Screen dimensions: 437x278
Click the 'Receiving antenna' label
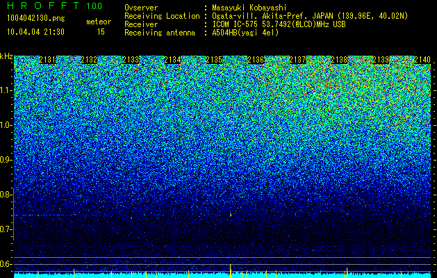[160, 33]
